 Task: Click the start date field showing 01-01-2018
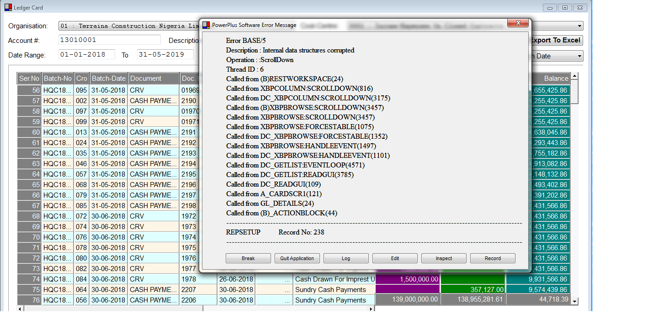(86, 54)
